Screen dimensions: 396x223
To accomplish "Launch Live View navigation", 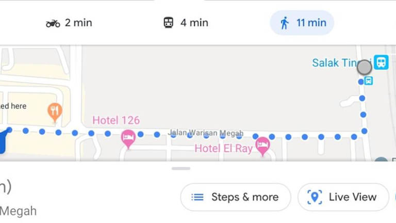I will coord(343,197).
